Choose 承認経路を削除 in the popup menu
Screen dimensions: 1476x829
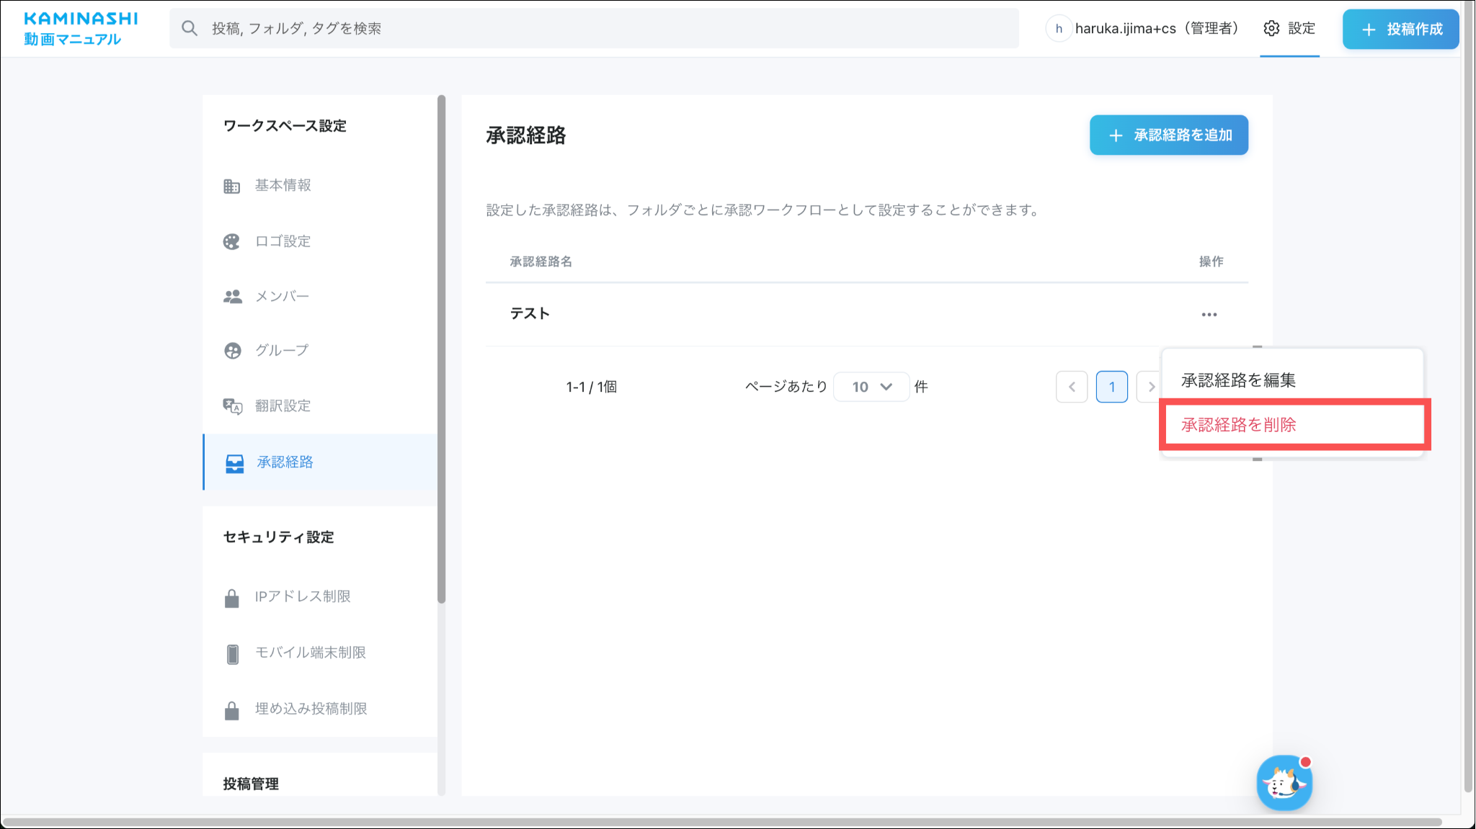[x=1238, y=425]
